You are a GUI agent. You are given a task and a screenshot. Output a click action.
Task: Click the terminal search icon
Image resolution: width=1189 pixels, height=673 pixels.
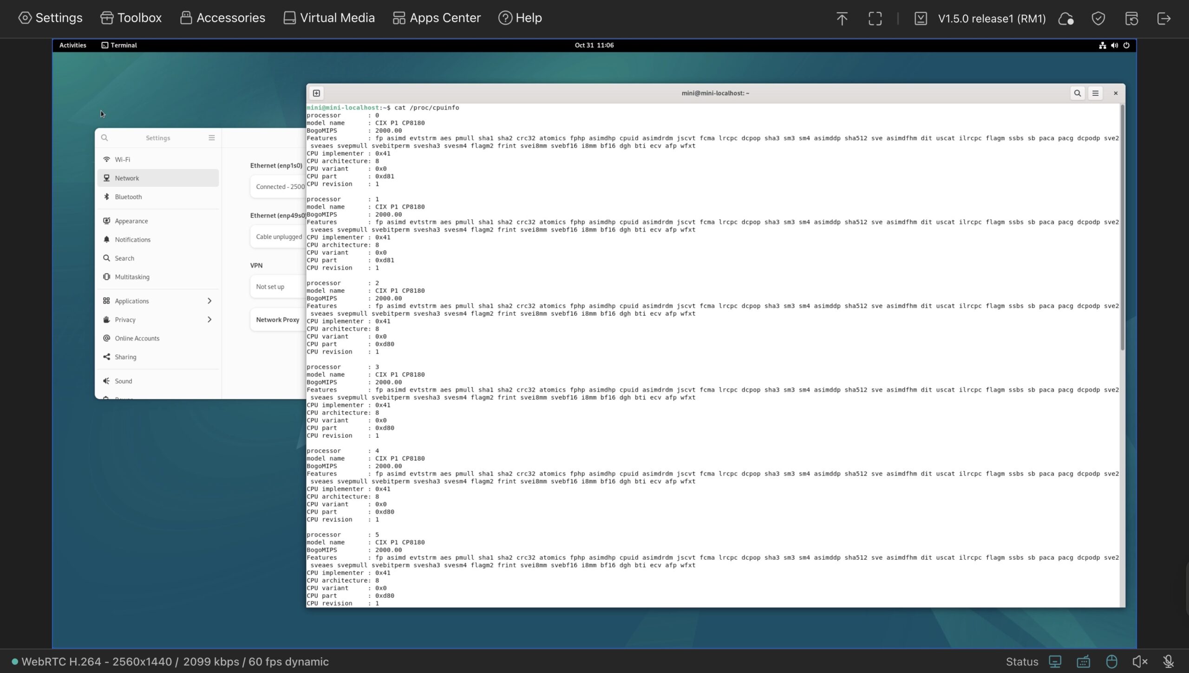point(1077,93)
